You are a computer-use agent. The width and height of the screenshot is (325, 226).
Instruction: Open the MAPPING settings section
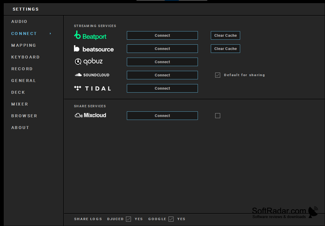pyautogui.click(x=23, y=45)
